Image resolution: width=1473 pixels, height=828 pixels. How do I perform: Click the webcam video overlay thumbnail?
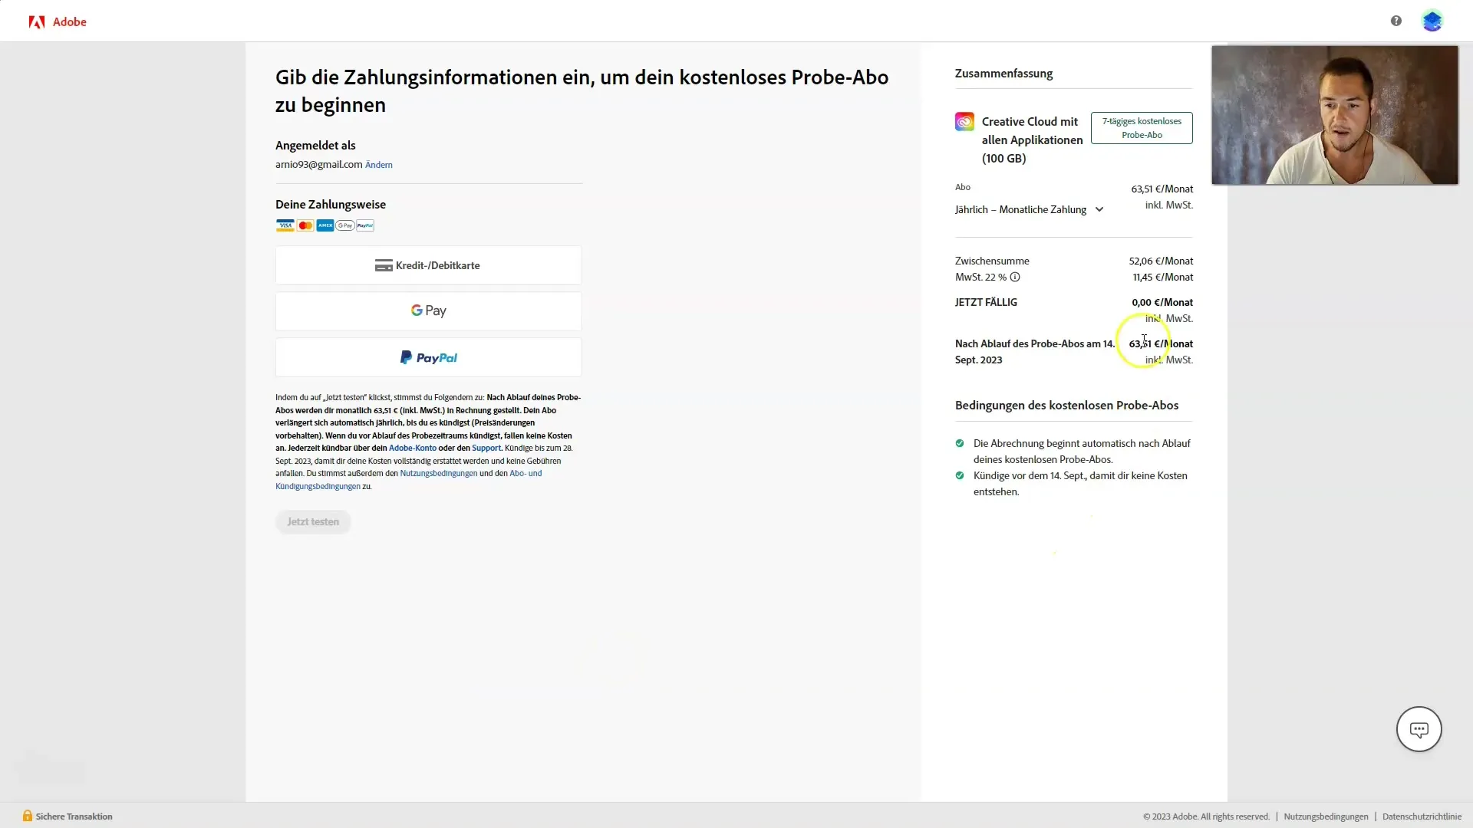click(1335, 115)
